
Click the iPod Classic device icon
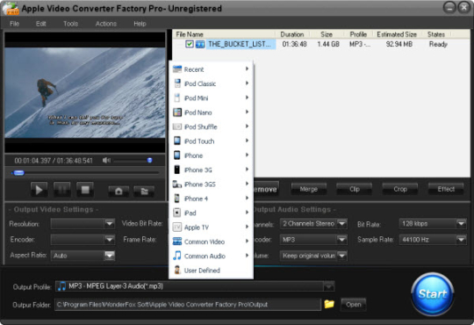click(x=177, y=83)
